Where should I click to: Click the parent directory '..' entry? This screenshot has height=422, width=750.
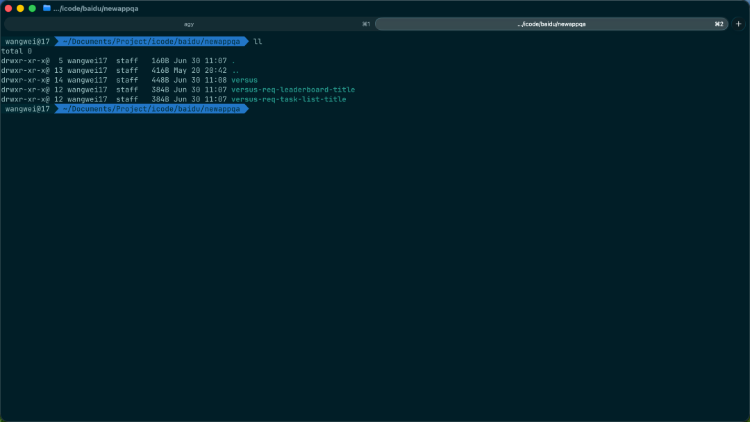point(235,71)
